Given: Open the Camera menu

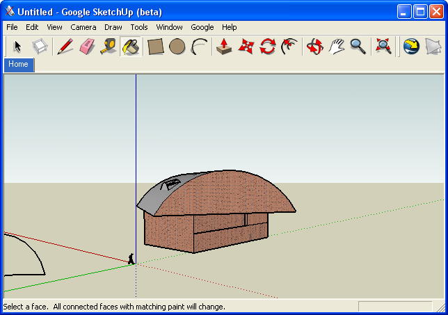Looking at the screenshot, I should pos(83,27).
